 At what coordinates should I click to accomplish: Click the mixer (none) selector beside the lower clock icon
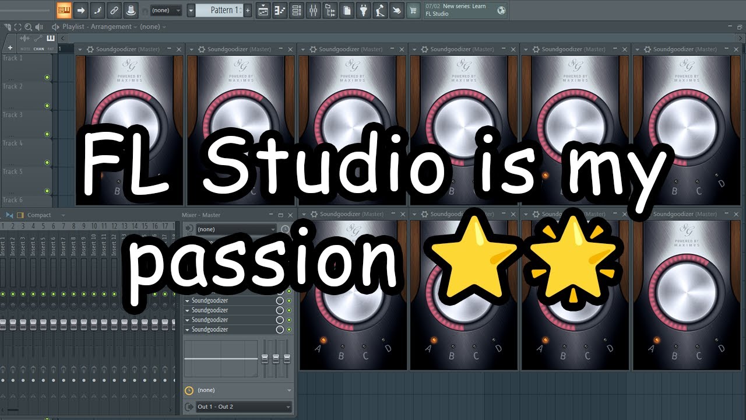click(x=244, y=390)
